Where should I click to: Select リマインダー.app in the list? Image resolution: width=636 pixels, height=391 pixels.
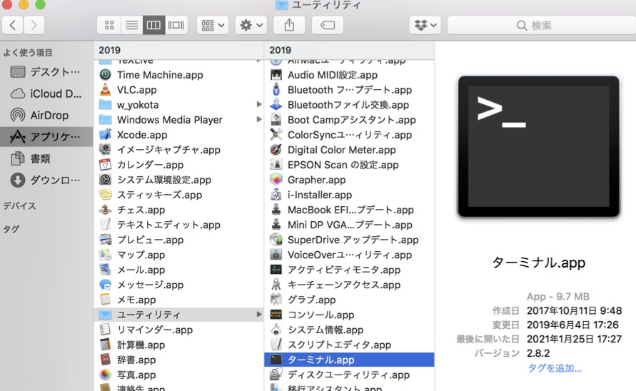click(x=178, y=330)
